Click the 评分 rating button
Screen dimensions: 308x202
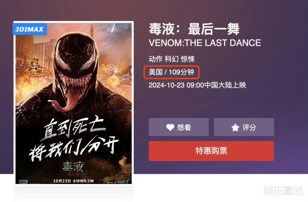[x=244, y=127]
